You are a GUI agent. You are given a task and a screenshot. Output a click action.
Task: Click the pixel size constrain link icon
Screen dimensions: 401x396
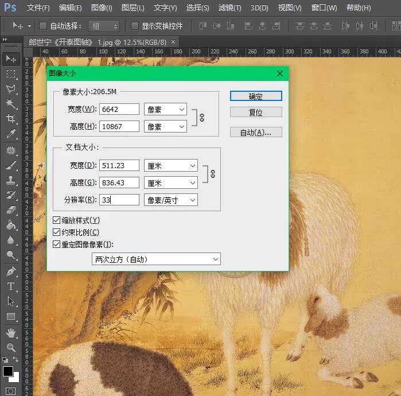[202, 118]
